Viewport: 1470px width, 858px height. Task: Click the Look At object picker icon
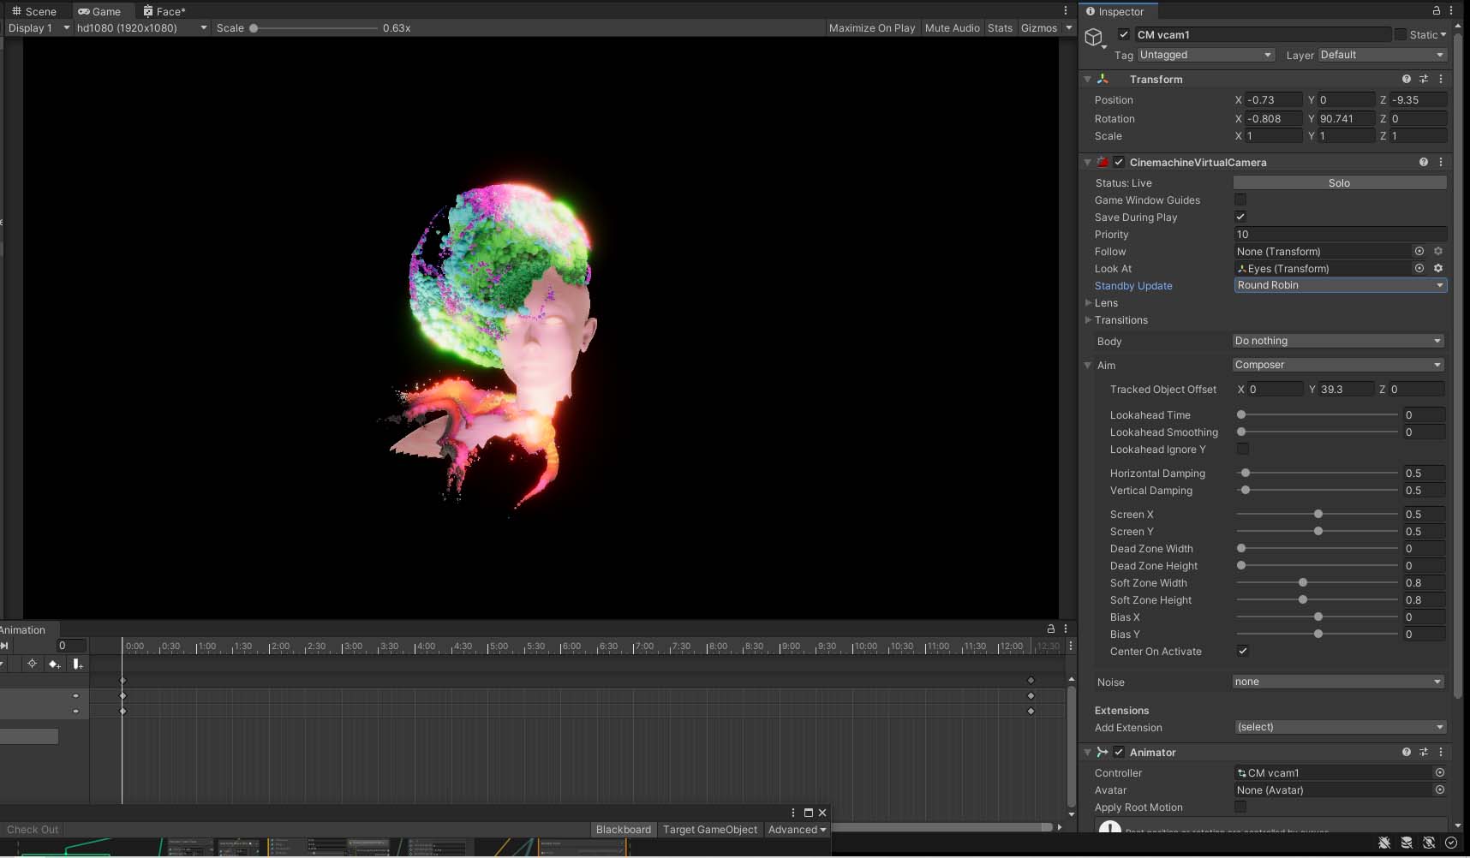pyautogui.click(x=1419, y=268)
